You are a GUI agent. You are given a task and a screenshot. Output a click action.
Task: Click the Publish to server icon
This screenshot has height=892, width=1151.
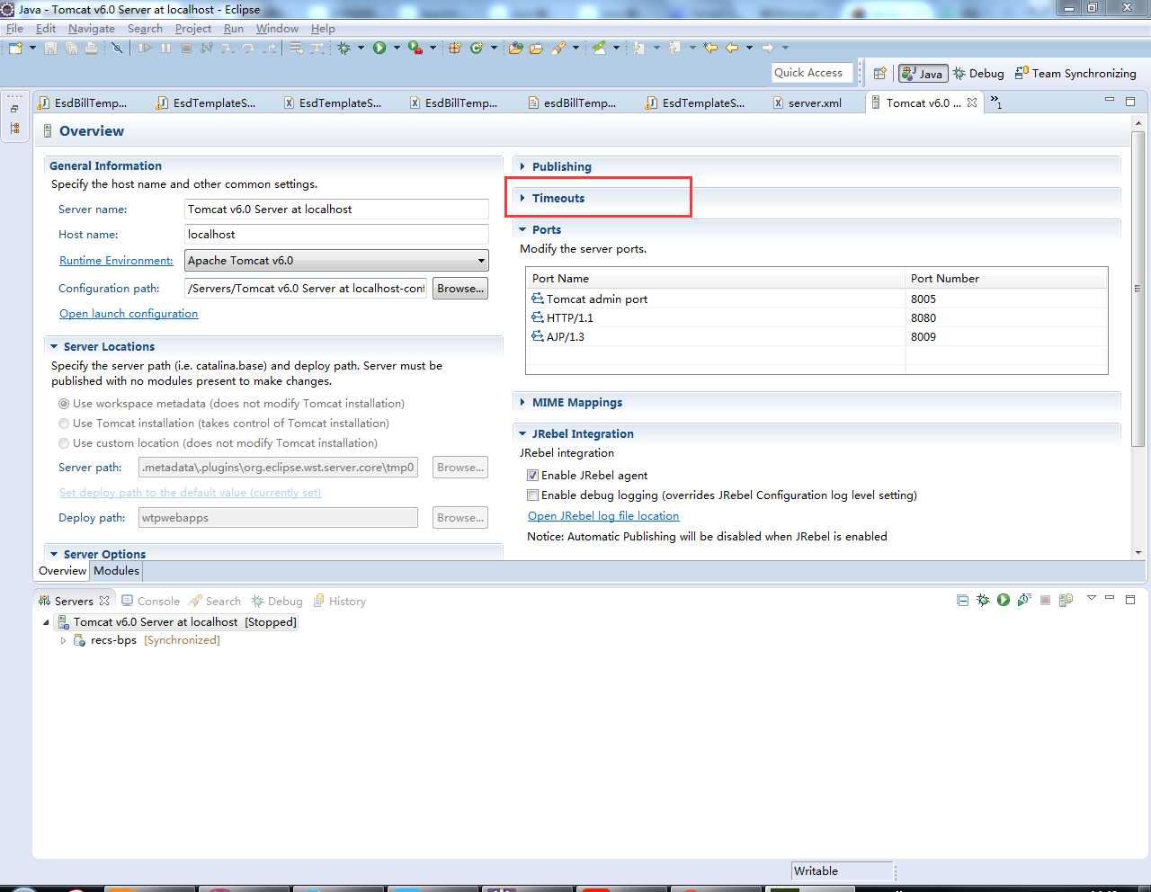1066,600
